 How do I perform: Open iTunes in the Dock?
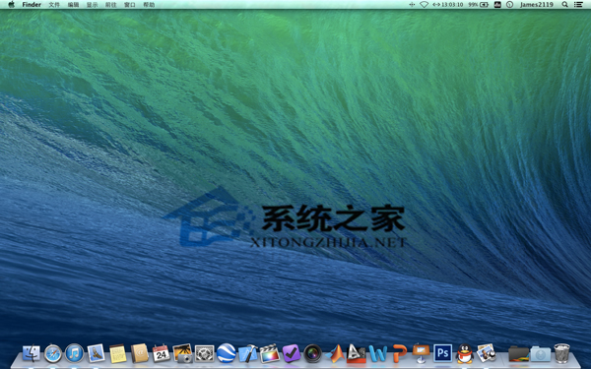(x=75, y=353)
